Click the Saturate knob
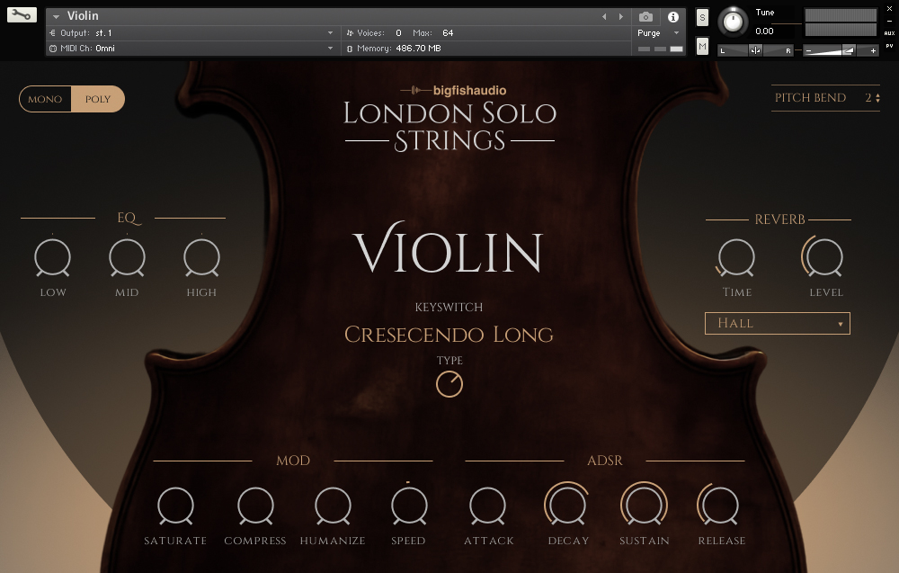 click(x=175, y=506)
